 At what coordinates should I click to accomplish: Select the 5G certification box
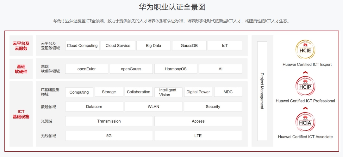[109, 136]
